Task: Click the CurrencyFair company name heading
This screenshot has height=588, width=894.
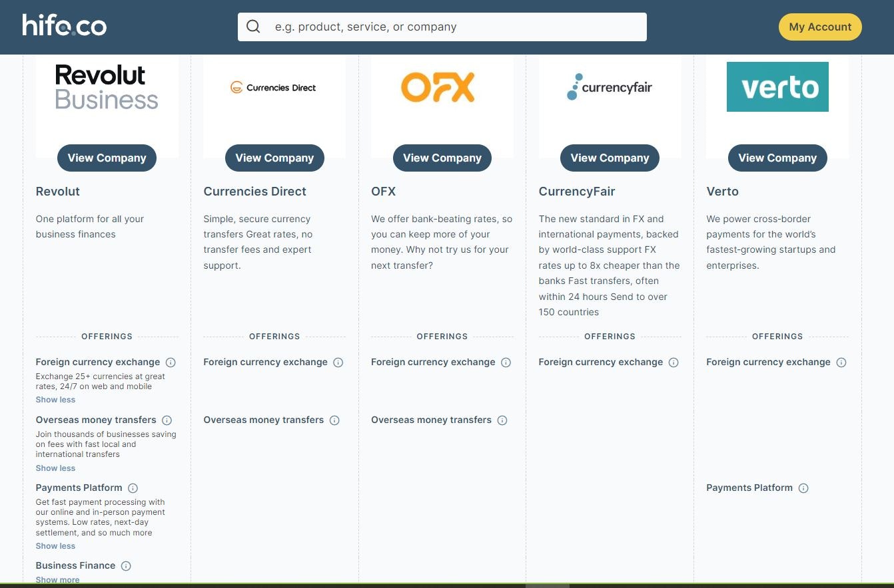Action: click(577, 192)
